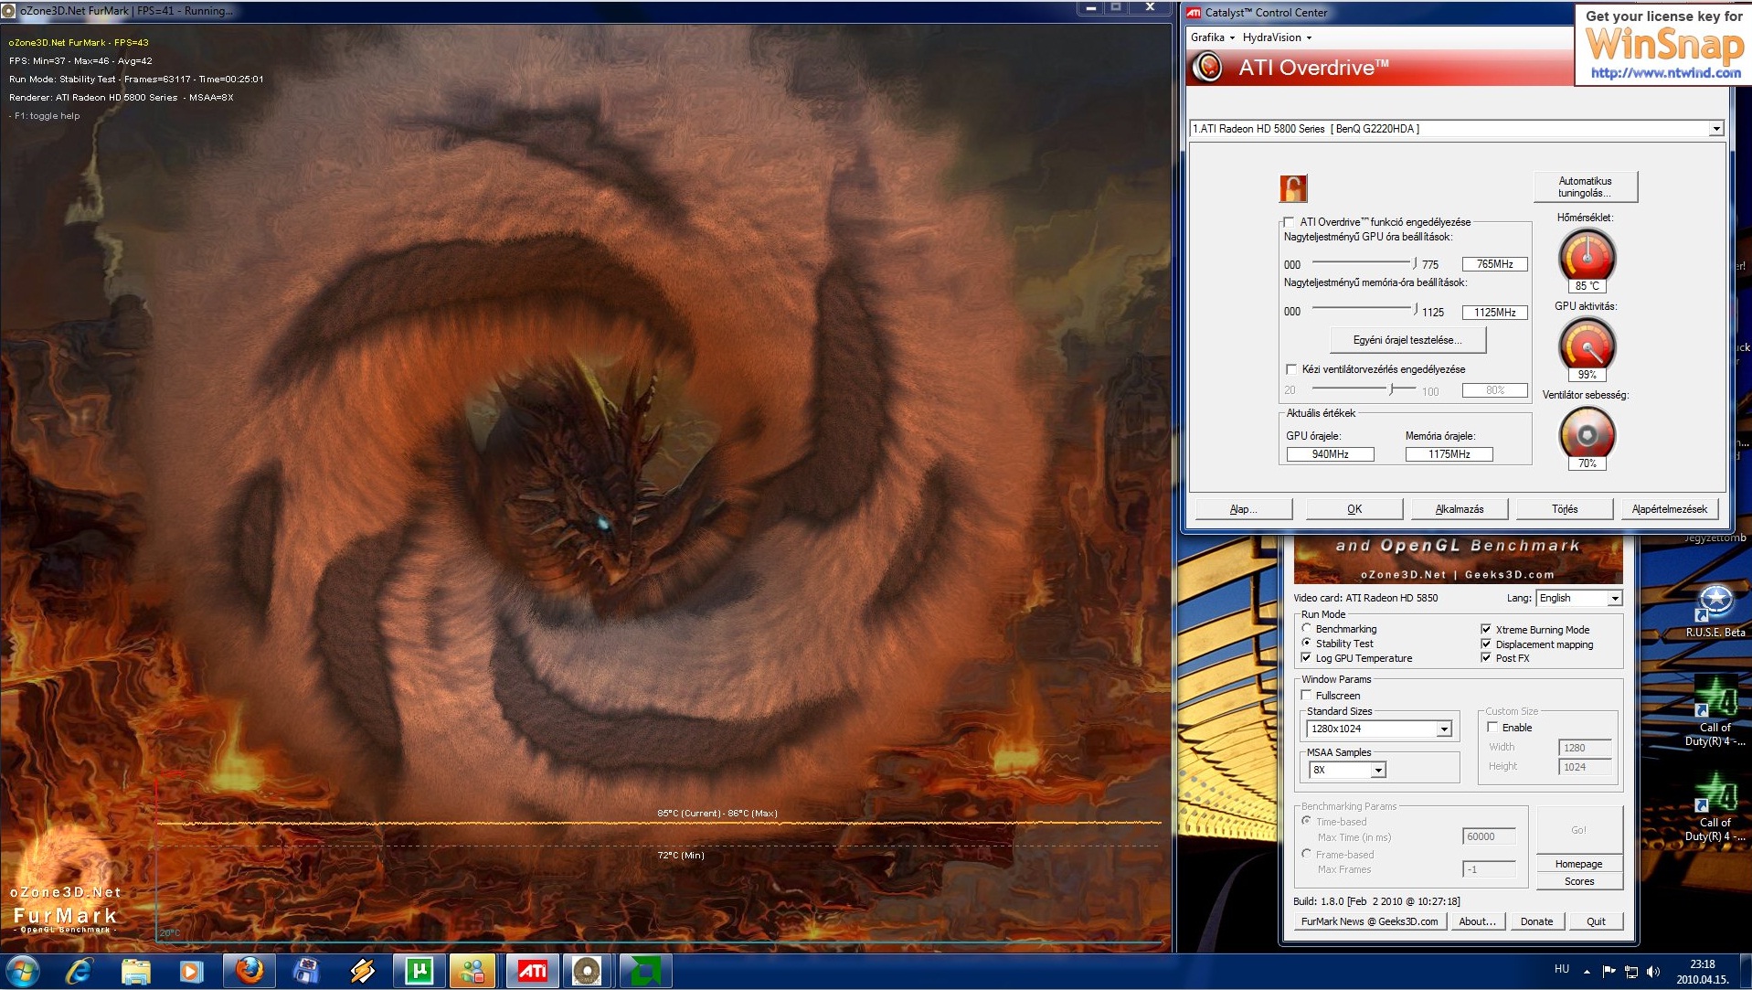The image size is (1752, 990).
Task: Click the temperature gauge showing 85 °C
Action: 1587,256
